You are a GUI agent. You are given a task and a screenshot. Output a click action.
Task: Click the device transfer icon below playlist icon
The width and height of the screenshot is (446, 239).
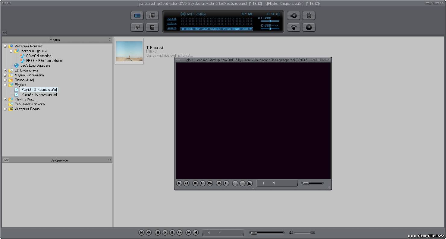(137, 27)
